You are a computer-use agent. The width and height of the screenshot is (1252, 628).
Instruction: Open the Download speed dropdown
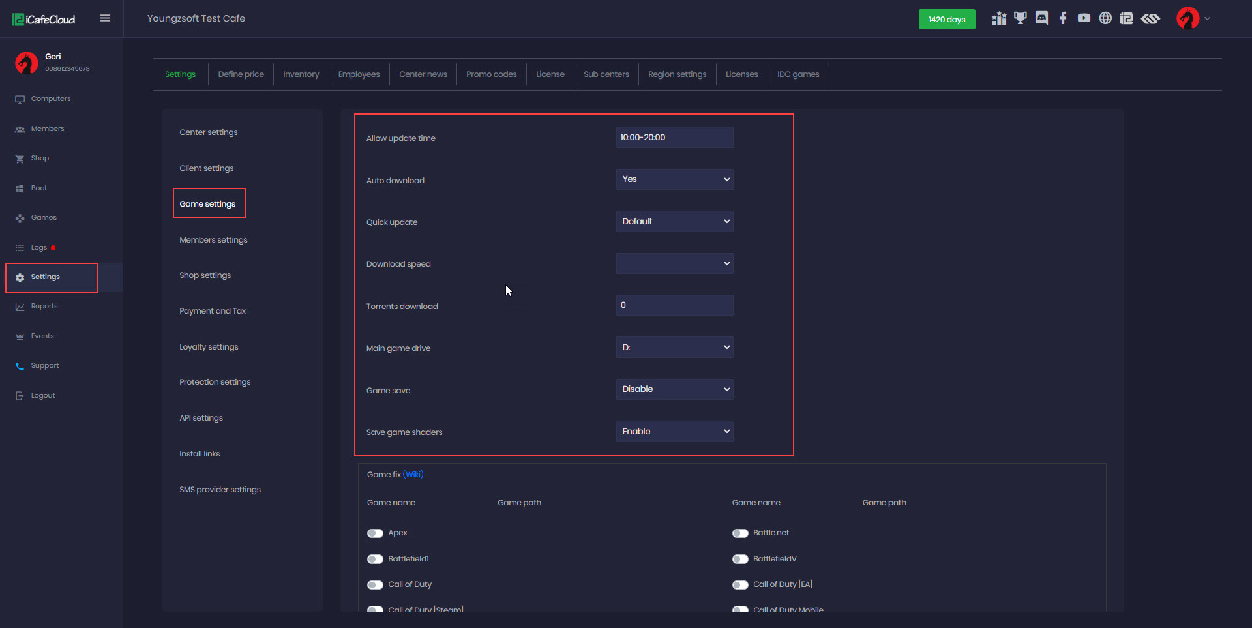(674, 263)
